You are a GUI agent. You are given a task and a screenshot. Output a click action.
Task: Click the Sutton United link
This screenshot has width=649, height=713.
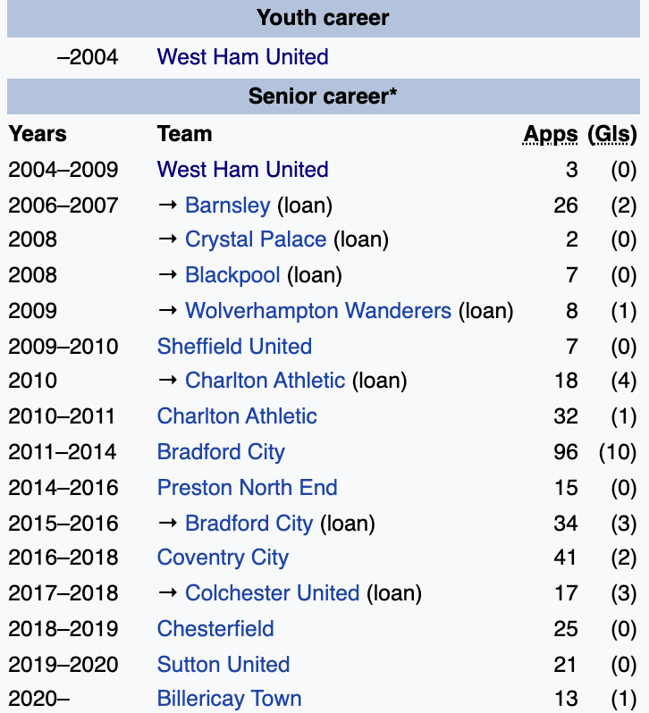[x=223, y=665]
